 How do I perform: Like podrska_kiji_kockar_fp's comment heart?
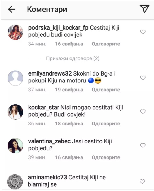[x=143, y=32]
